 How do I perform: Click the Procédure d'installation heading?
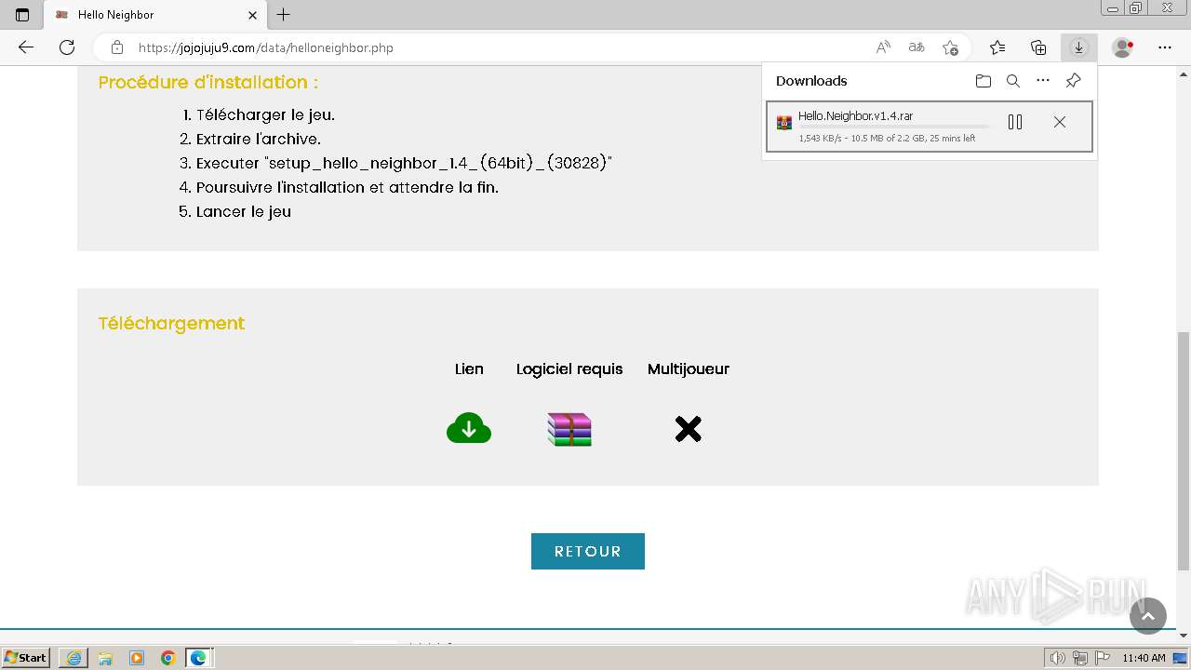point(208,82)
